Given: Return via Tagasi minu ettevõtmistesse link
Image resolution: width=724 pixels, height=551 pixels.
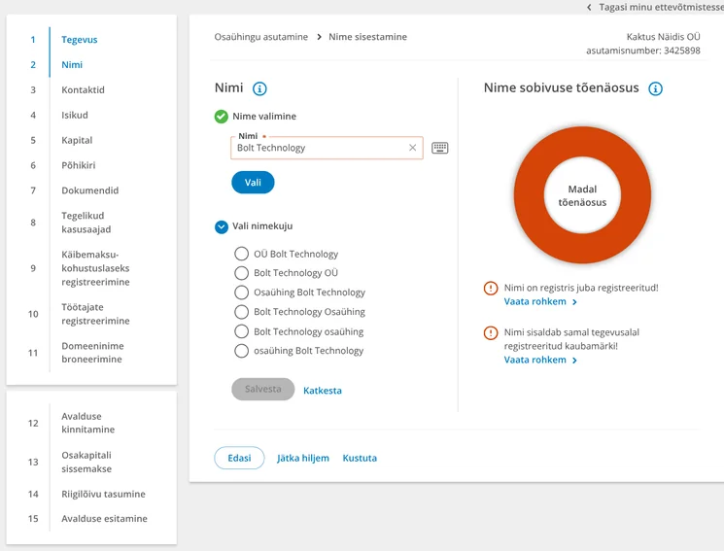Looking at the screenshot, I should click(x=661, y=7).
